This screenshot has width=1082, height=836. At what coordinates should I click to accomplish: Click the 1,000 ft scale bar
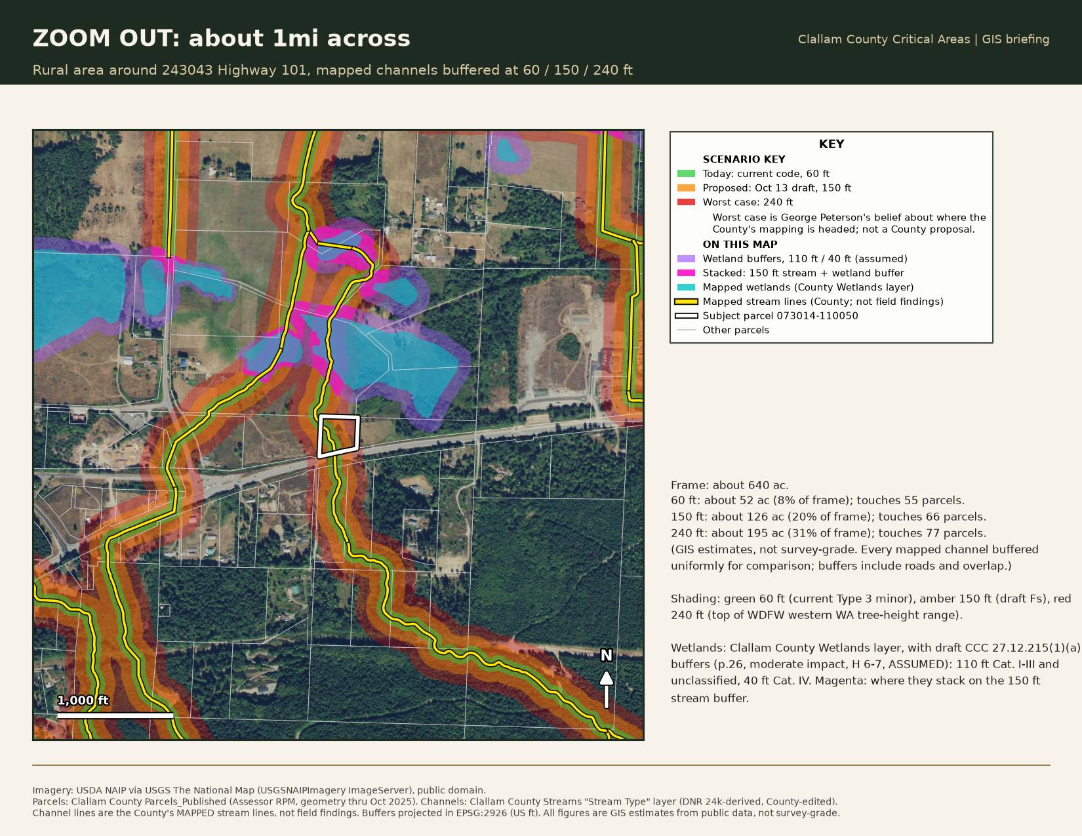pyautogui.click(x=115, y=716)
